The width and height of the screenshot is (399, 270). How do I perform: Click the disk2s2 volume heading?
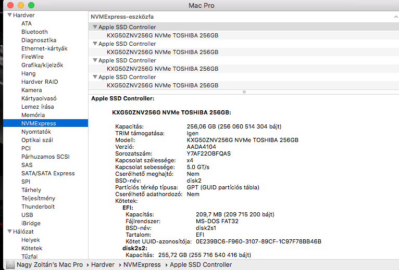pos(135,248)
